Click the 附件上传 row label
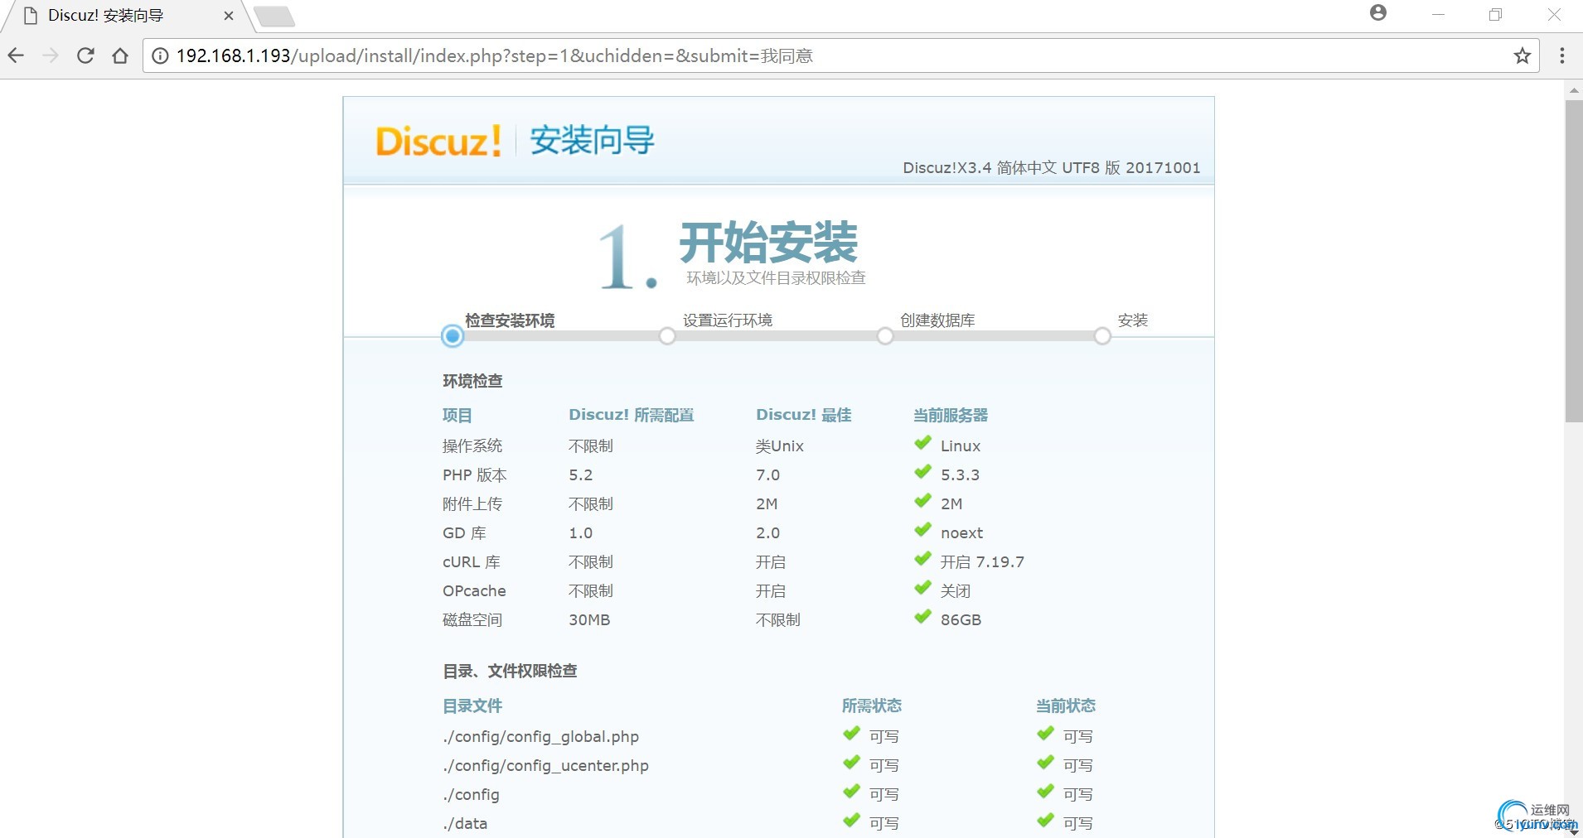Image resolution: width=1583 pixels, height=838 pixels. [472, 504]
